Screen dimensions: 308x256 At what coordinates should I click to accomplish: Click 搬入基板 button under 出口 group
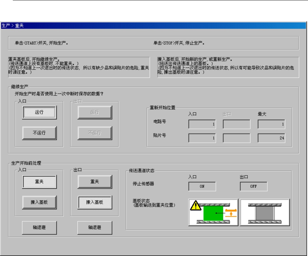95,202
